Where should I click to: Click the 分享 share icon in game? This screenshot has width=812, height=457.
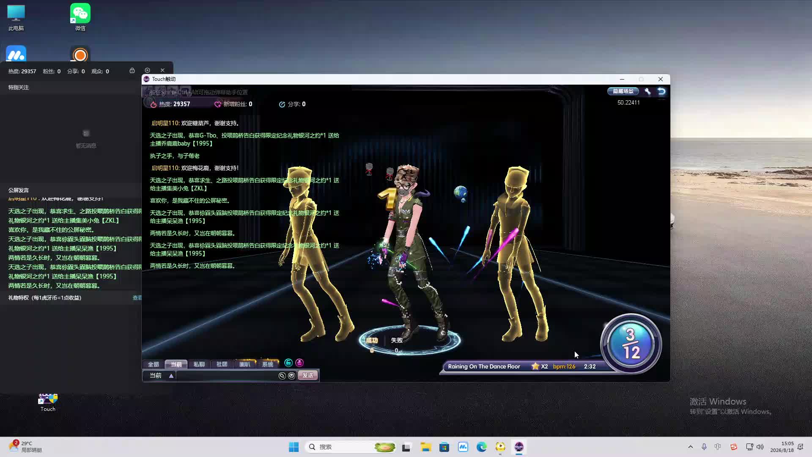point(282,104)
